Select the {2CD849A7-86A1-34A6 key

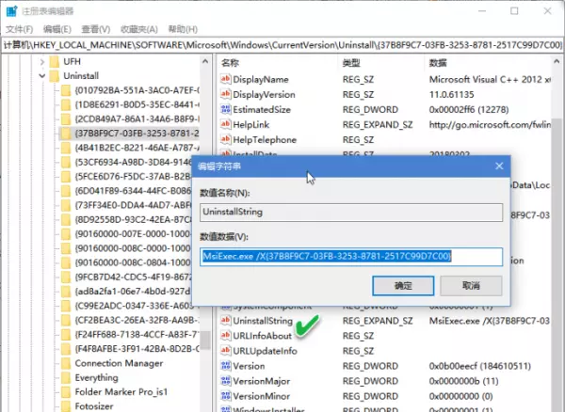point(137,119)
